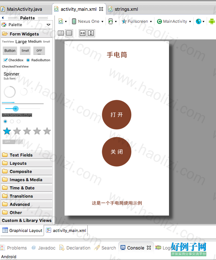Select the horizontal ProgressBar widget
The height and width of the screenshot is (260, 216).
(23, 103)
